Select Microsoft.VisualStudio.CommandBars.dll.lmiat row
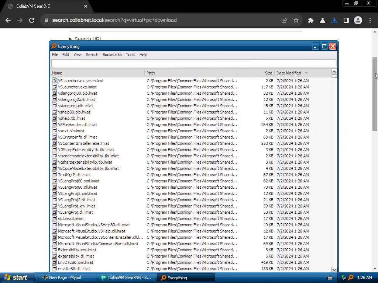The width and height of the screenshot is (378, 283). [x=191, y=244]
